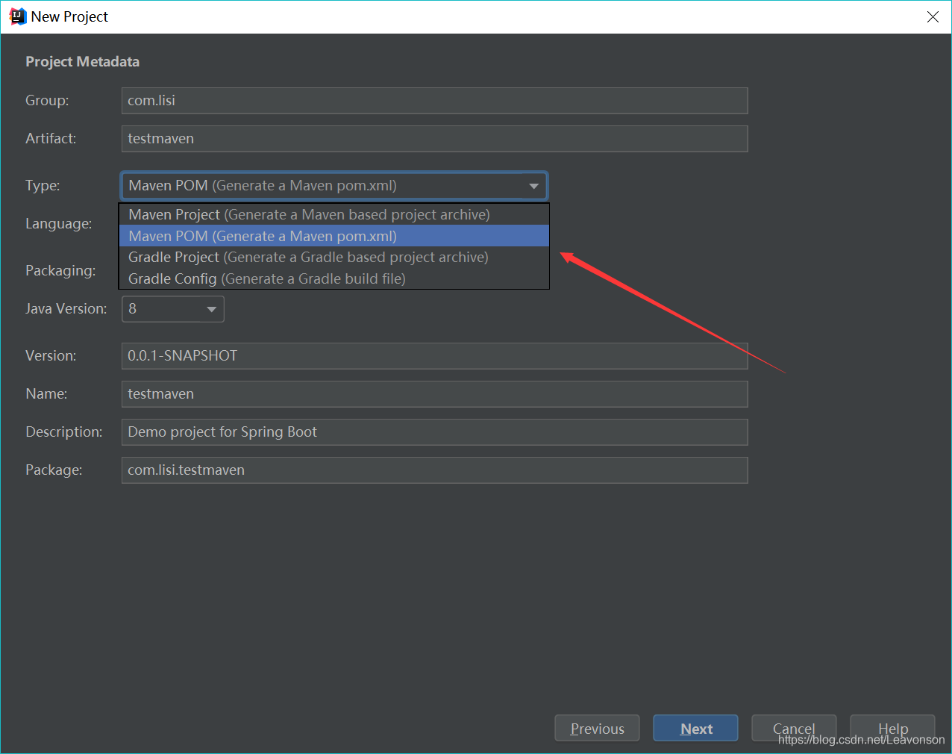The image size is (952, 754).
Task: Go back with Previous button
Action: [x=597, y=729]
